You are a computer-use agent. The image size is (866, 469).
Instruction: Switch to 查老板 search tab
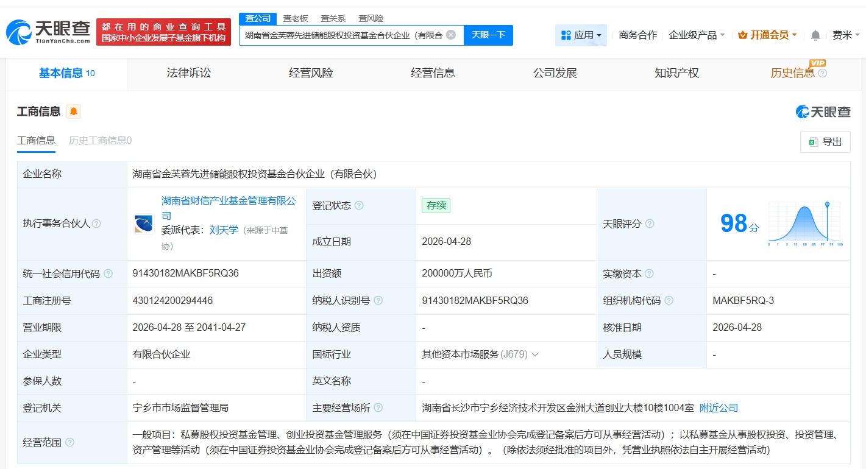296,18
